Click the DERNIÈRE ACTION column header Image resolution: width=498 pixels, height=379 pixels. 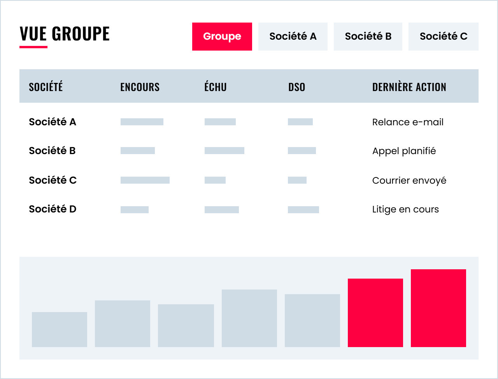(x=409, y=87)
